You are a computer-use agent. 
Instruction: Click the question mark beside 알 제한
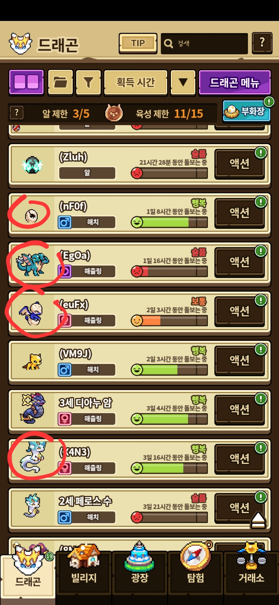(x=17, y=113)
